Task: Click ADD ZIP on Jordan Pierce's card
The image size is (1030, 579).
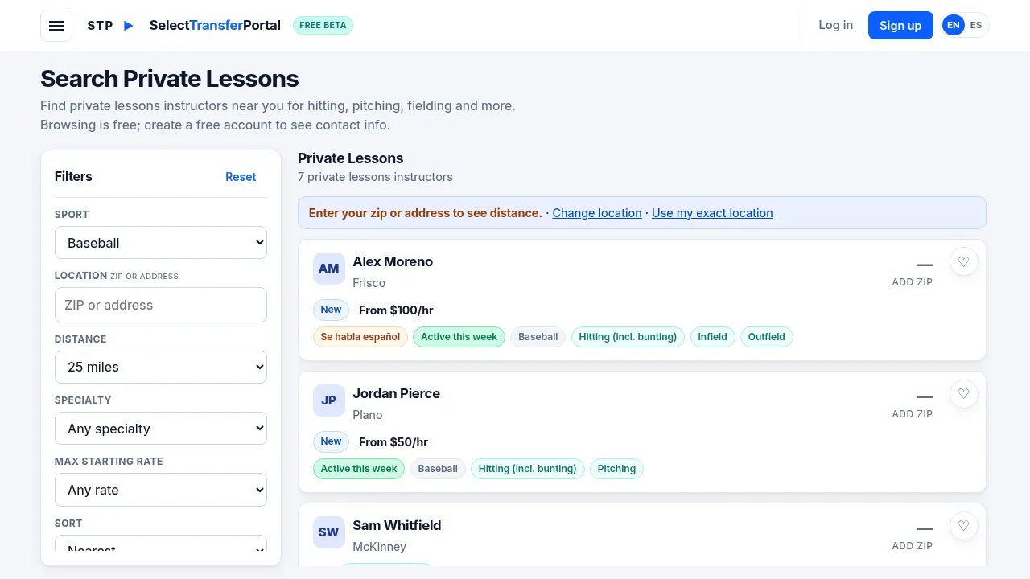Action: point(913,414)
